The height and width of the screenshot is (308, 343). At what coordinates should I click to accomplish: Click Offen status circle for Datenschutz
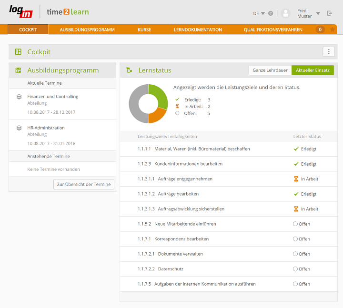coord(295,269)
